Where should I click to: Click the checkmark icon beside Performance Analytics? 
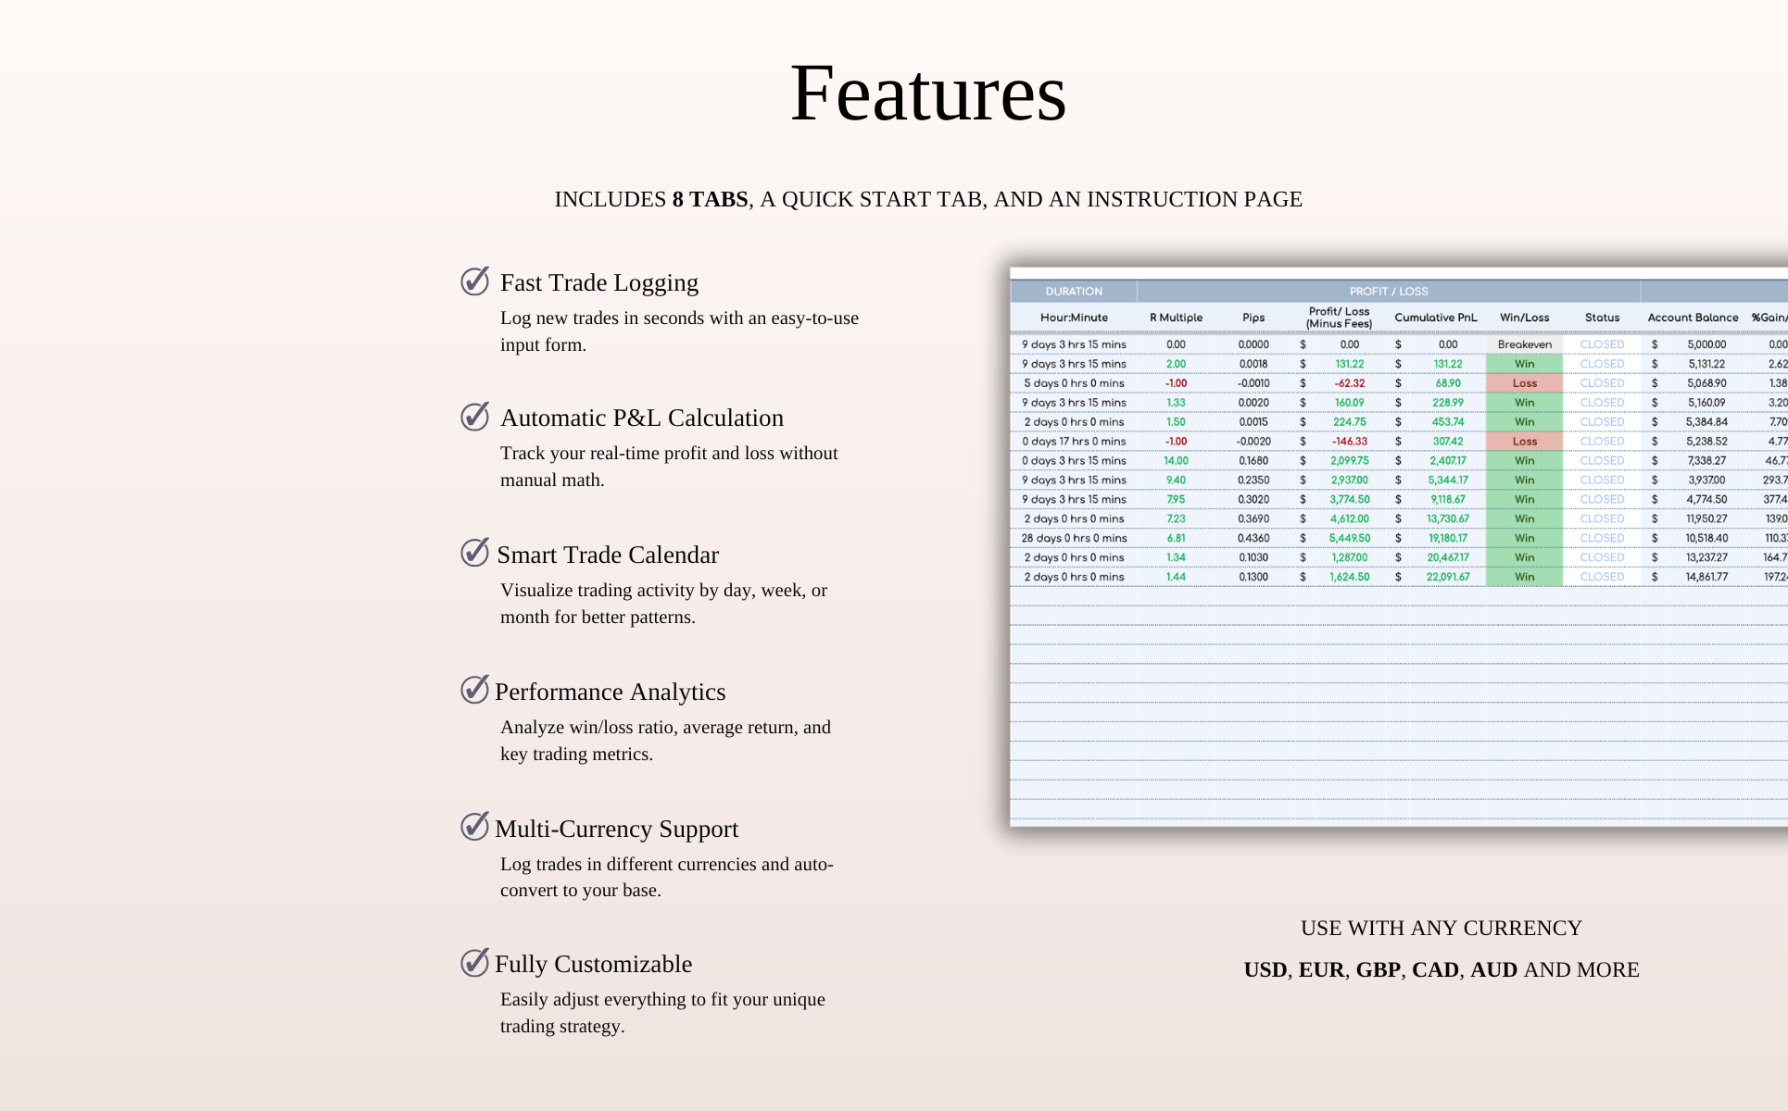pyautogui.click(x=474, y=690)
